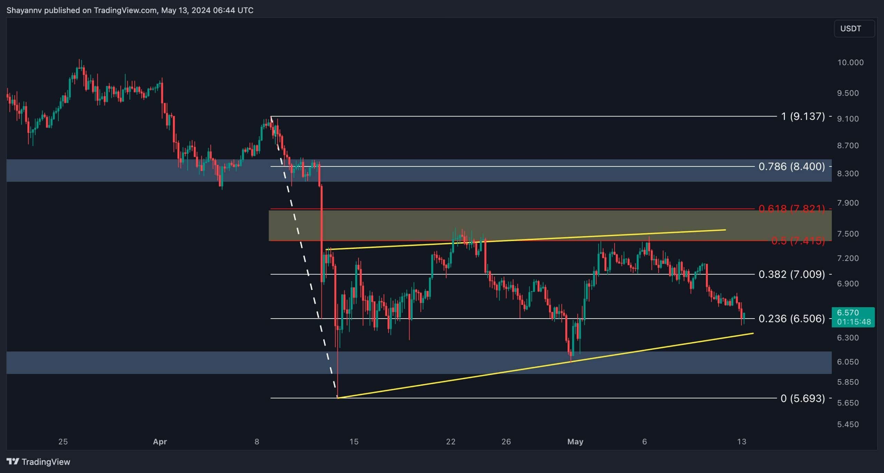Click the upper blue zone near 8.400
884x473 pixels.
pyautogui.click(x=419, y=170)
